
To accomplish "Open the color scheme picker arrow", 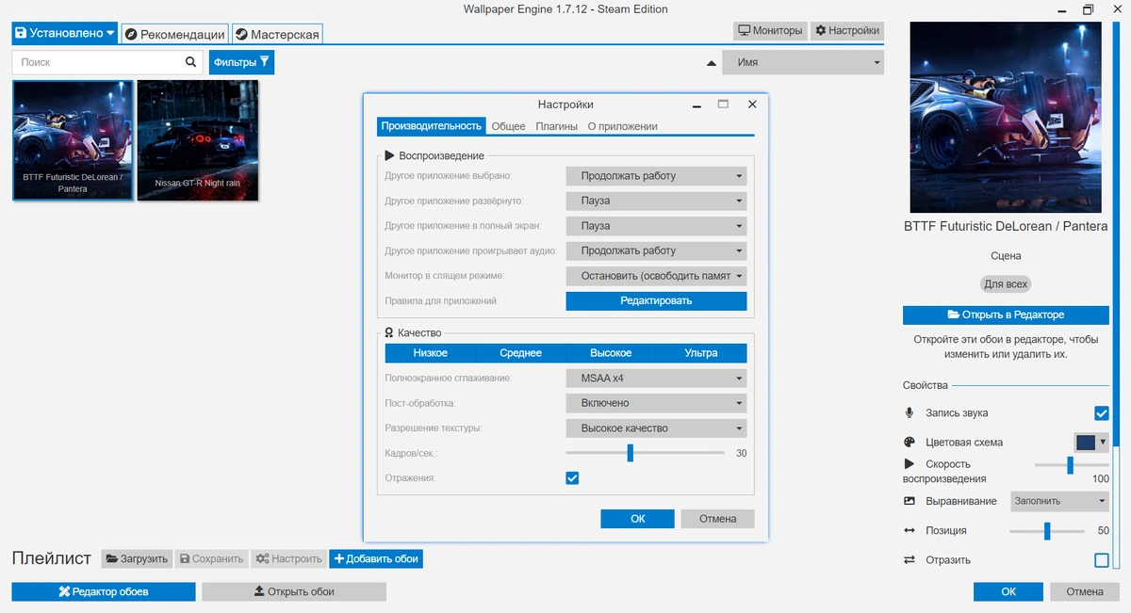I will [1103, 442].
